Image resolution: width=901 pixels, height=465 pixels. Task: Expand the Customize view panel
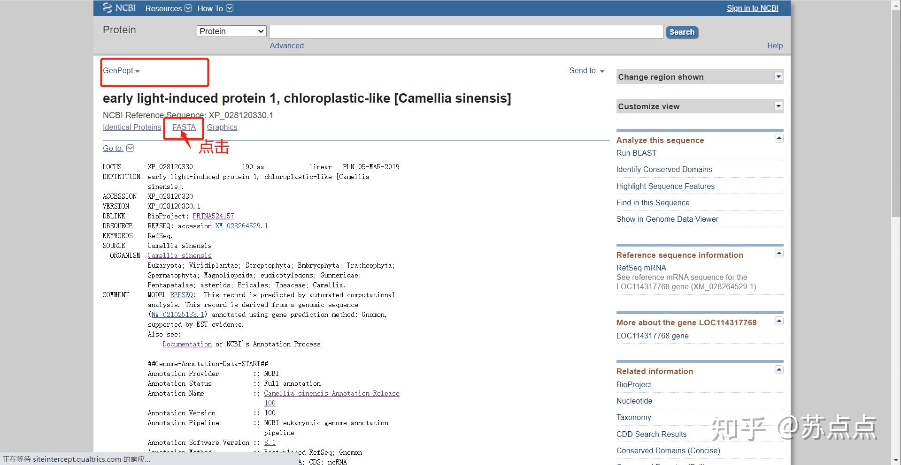[778, 106]
